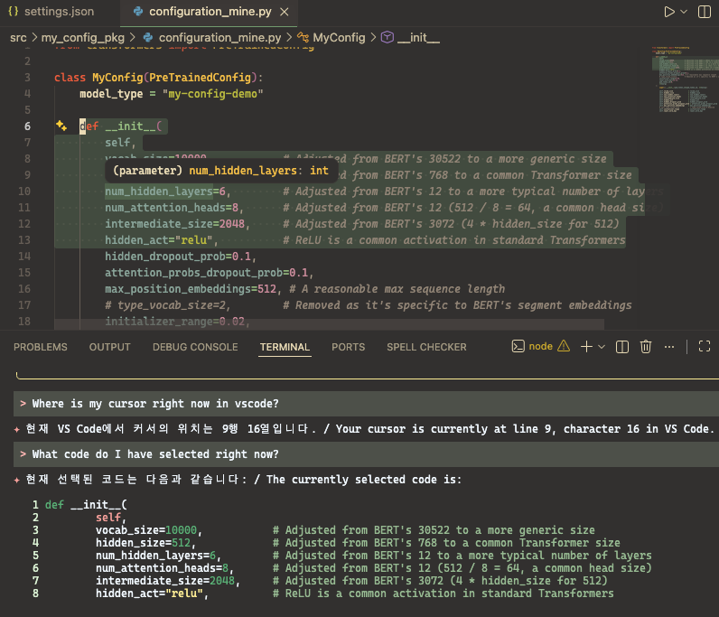
Task: Click line number 6 in the gutter
Action: point(27,126)
